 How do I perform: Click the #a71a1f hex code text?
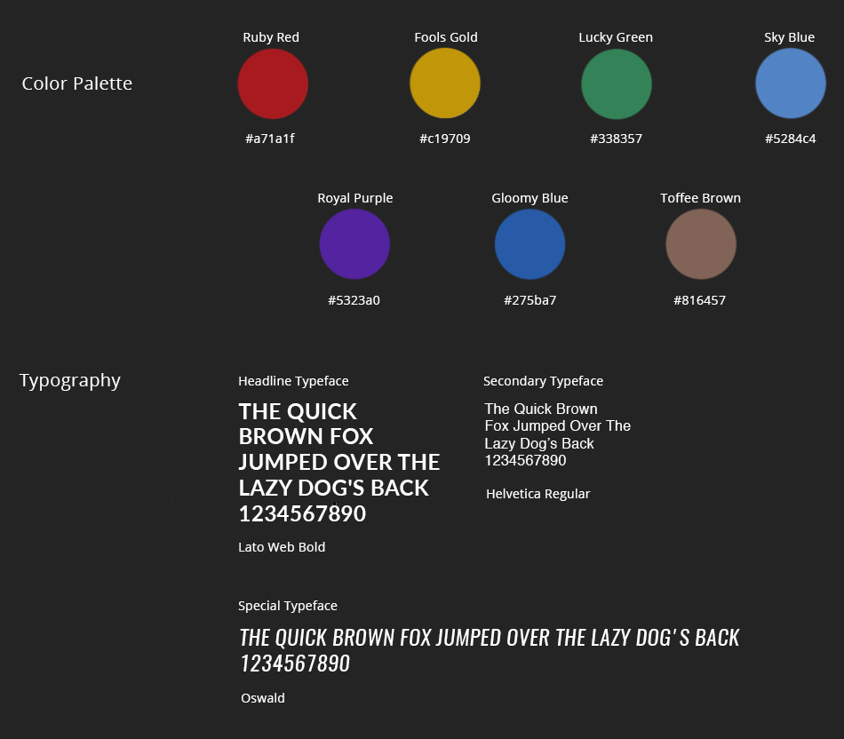click(x=270, y=139)
